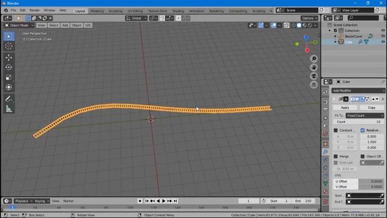The height and width of the screenshot is (218, 387).
Task: Open the Playback dropdown
Action: 24,201
